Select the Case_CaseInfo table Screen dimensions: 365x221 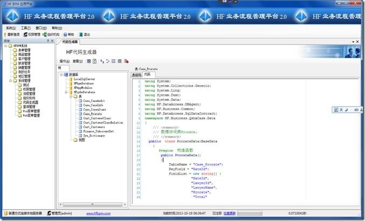click(91, 105)
